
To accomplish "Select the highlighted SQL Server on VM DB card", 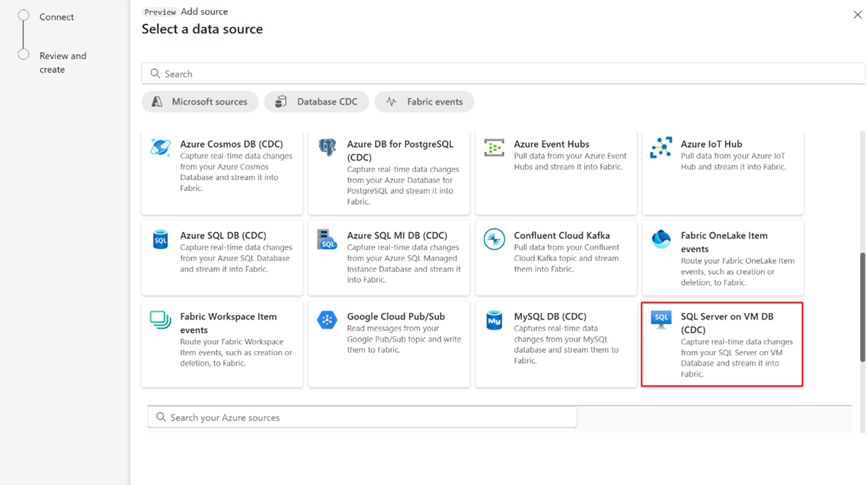I will [x=722, y=344].
